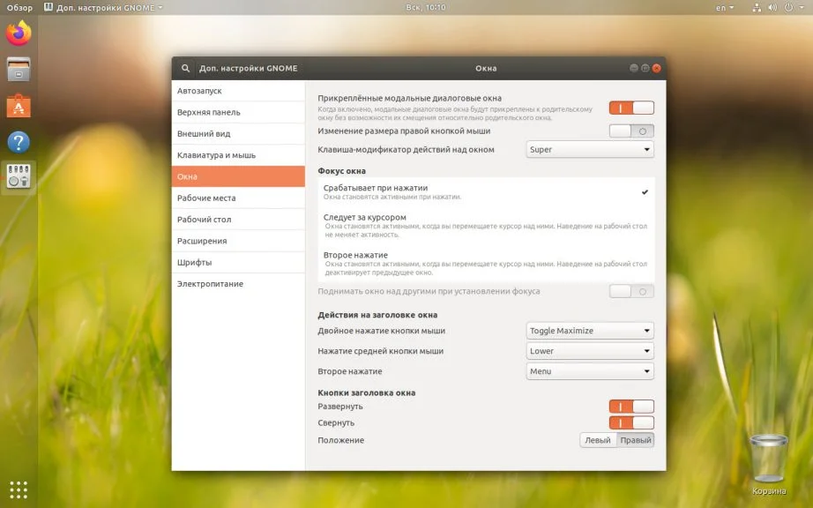Enable resize with right mouse button switch
This screenshot has height=508, width=813.
coord(631,131)
